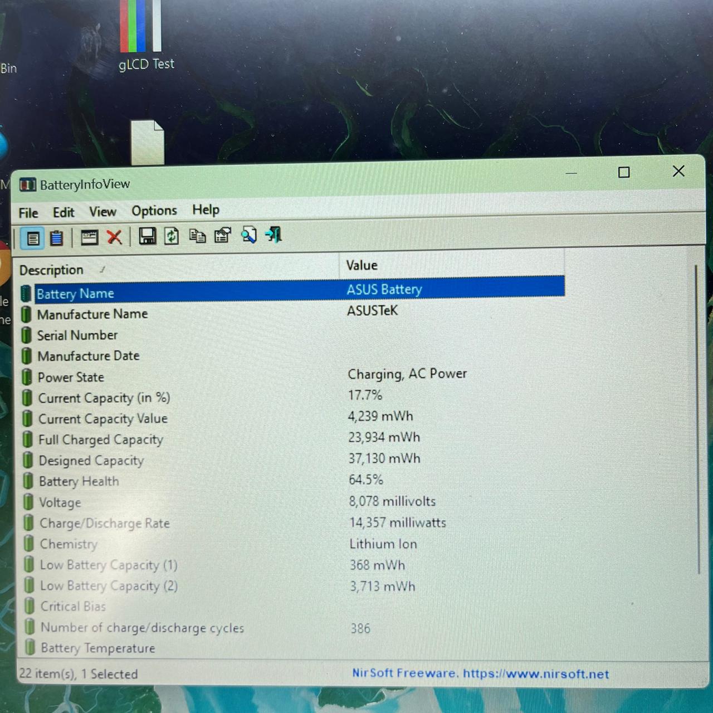Click the red X toolbar icon
The width and height of the screenshot is (713, 713).
[114, 237]
